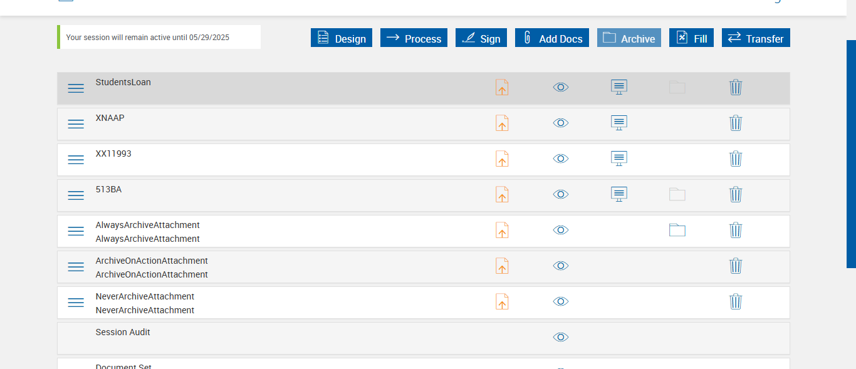The height and width of the screenshot is (369, 856).
Task: Preview Session Audit via eye icon
Action: [561, 337]
